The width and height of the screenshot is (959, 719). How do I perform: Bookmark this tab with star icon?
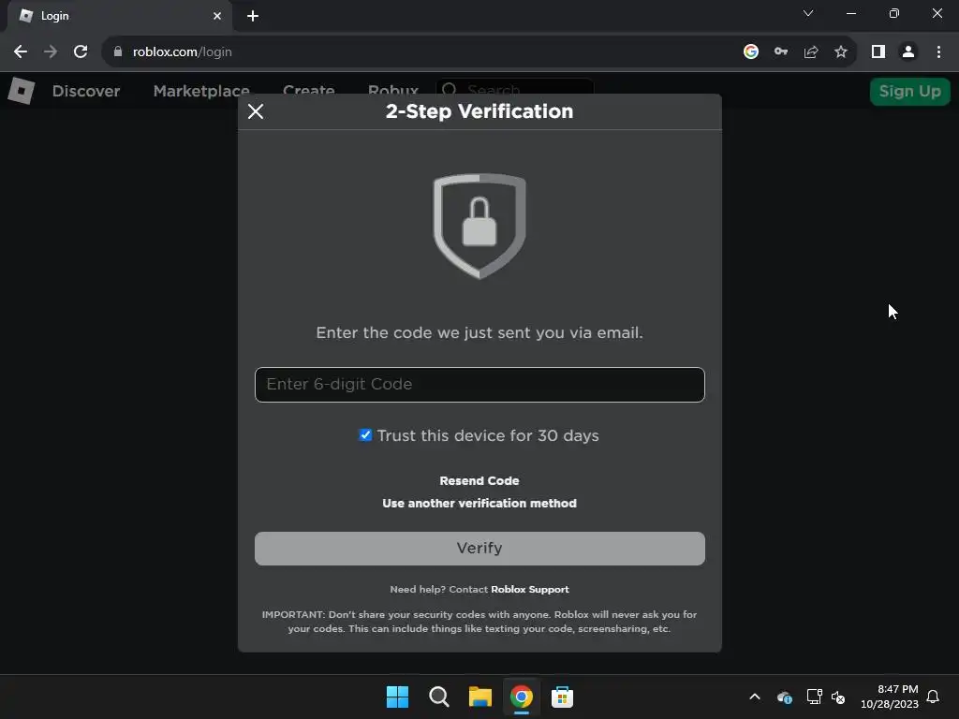(x=841, y=52)
